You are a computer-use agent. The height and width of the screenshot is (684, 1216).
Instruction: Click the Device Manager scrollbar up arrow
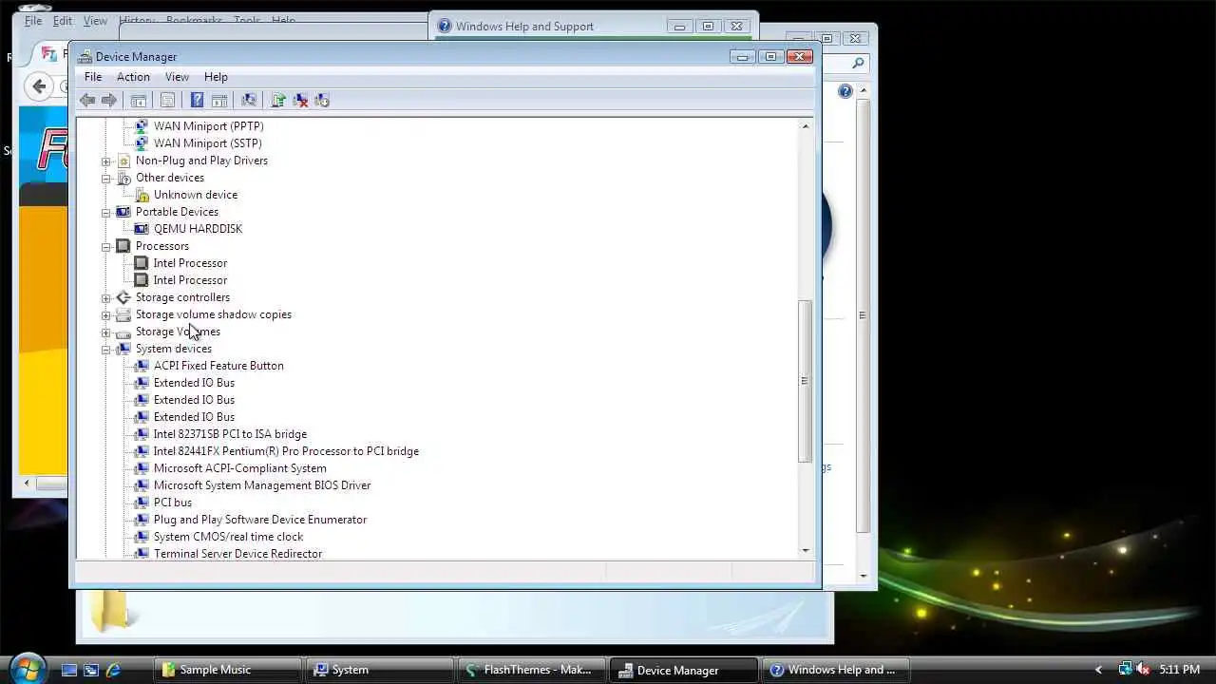(x=806, y=126)
